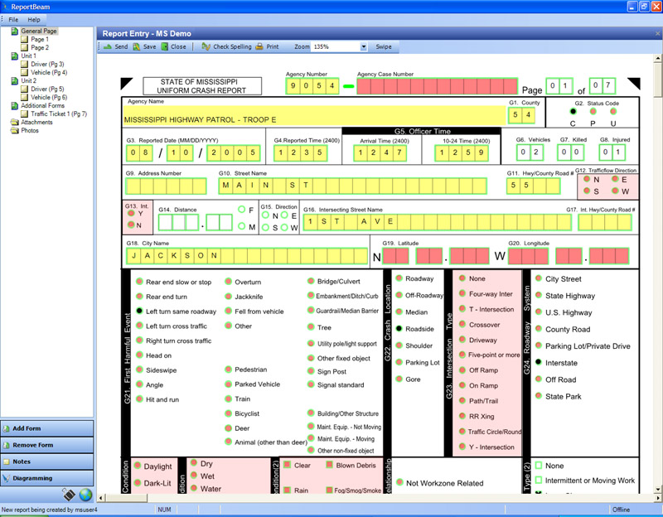Click the globe icon in sidebar
Screen dimensions: 663x517
coord(85,494)
